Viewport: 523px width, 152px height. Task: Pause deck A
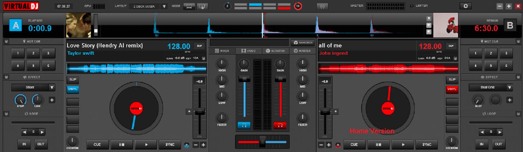[x=122, y=144]
